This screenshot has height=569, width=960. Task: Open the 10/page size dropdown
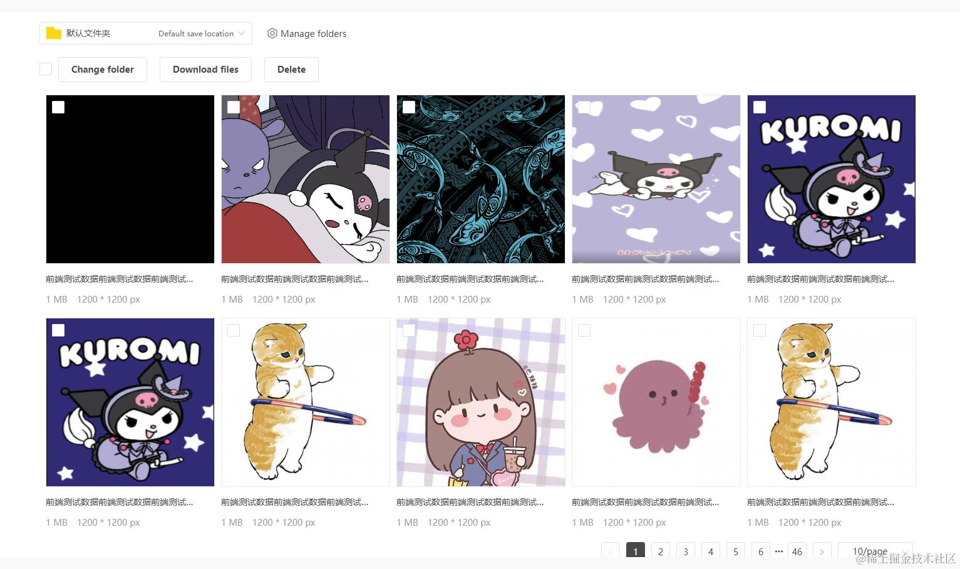(875, 551)
